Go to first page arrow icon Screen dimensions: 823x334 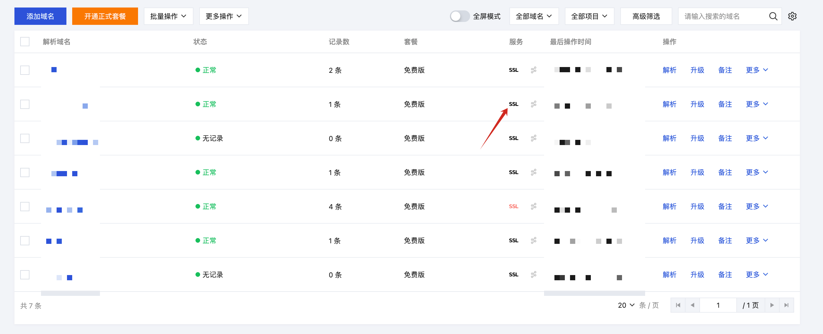pyautogui.click(x=678, y=305)
